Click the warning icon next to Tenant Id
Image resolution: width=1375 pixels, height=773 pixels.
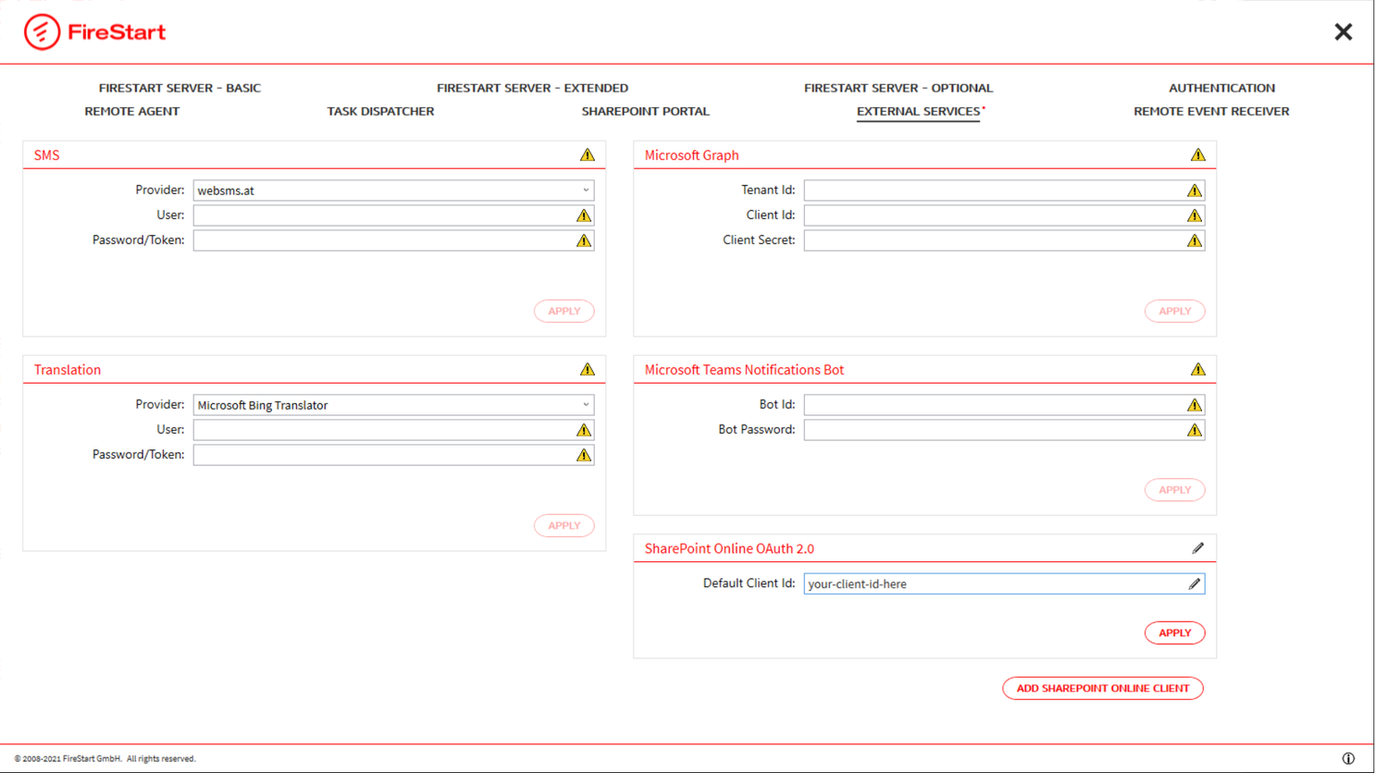(1194, 190)
